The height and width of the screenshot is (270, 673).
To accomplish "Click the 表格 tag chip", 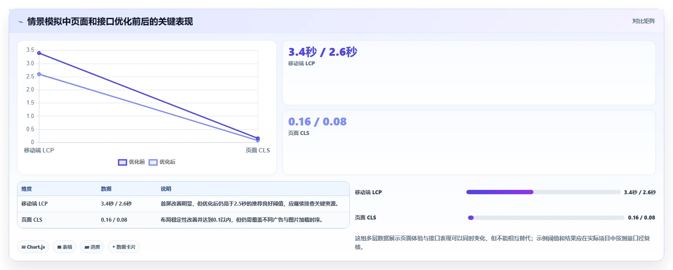I will (x=65, y=247).
